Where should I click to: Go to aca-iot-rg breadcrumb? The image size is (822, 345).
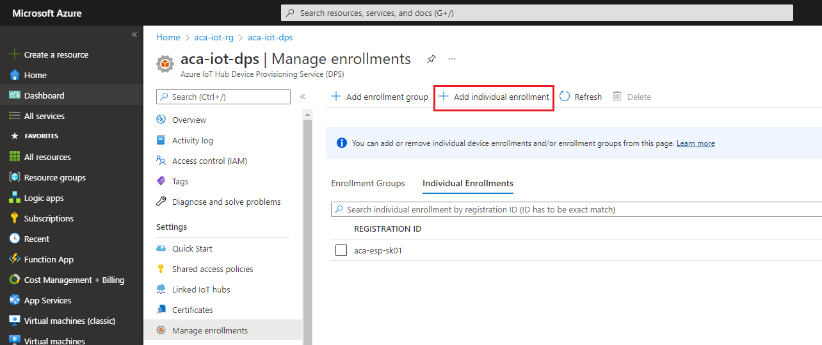[x=214, y=38]
